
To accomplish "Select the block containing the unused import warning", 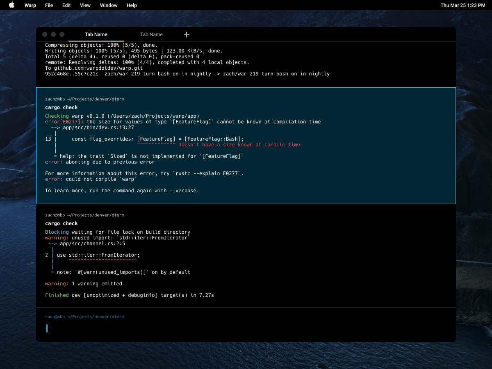I will (x=246, y=258).
